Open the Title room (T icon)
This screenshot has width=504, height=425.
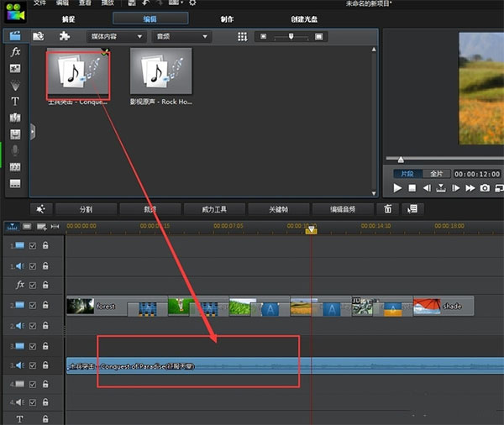coord(15,102)
